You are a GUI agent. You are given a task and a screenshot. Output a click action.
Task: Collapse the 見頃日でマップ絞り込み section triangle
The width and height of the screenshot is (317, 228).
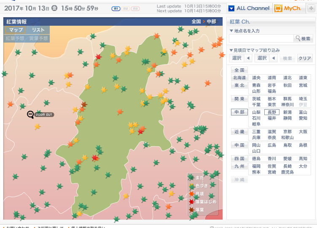pos(231,50)
